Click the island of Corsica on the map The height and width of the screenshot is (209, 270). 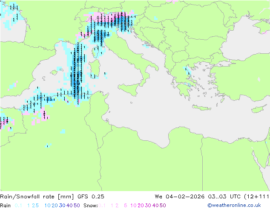click(x=96, y=52)
